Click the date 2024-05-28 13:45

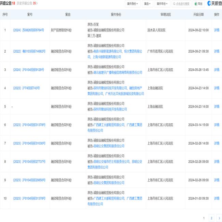tap(198, 70)
